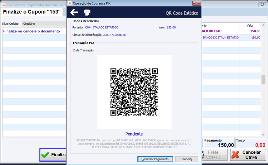Click the Cancelar button in PIX dialog
The image size is (268, 165).
pyautogui.click(x=187, y=159)
